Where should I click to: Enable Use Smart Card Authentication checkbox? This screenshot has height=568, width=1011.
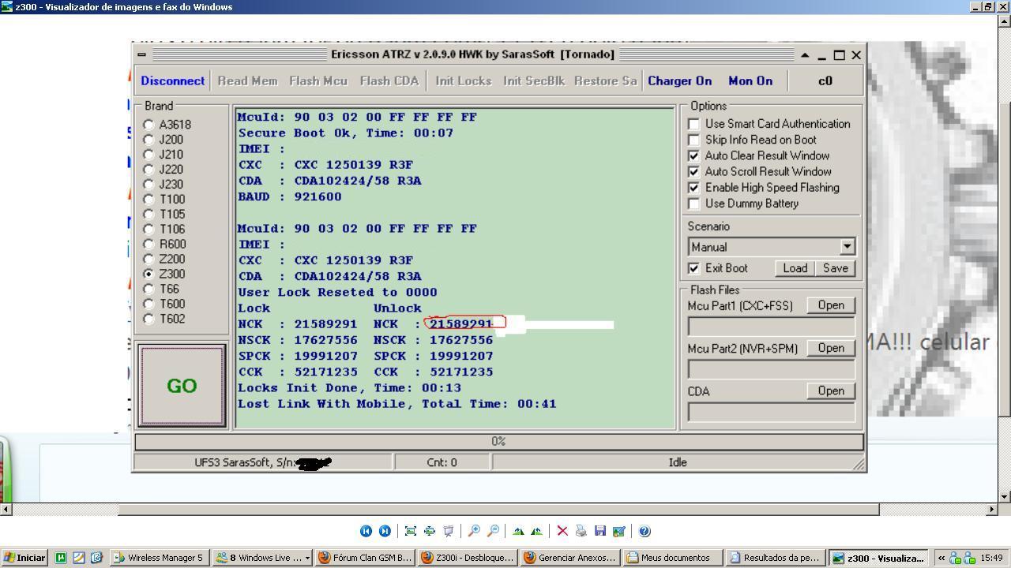(x=693, y=124)
